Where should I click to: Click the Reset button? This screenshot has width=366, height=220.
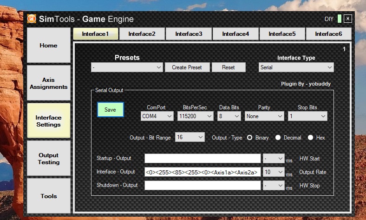228,67
